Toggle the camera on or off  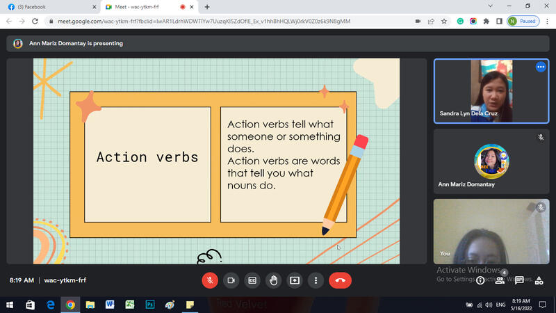click(x=231, y=280)
